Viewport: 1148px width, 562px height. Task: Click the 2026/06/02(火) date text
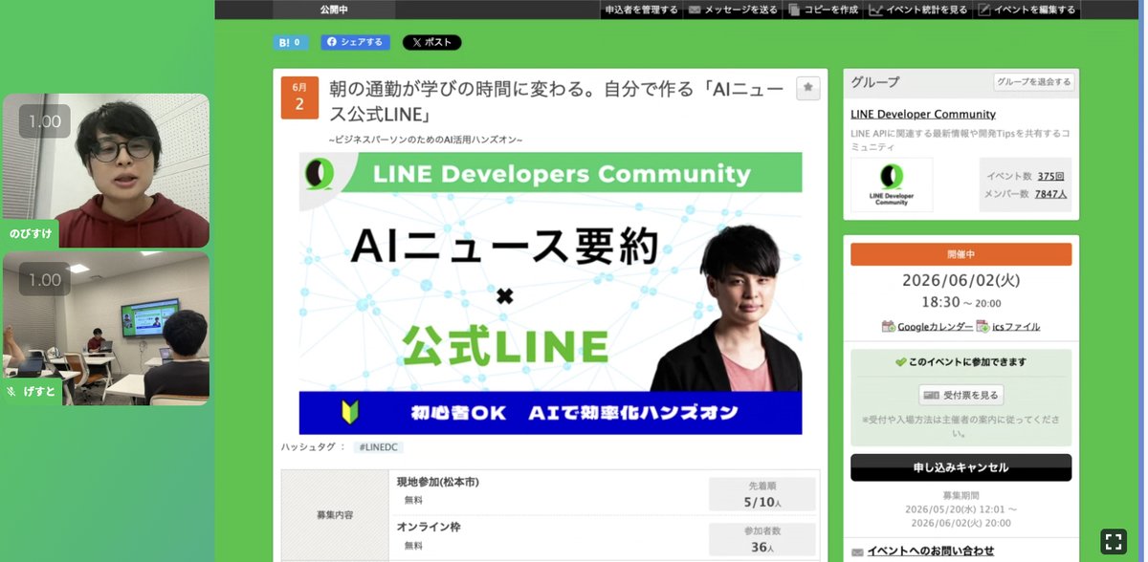(x=960, y=281)
